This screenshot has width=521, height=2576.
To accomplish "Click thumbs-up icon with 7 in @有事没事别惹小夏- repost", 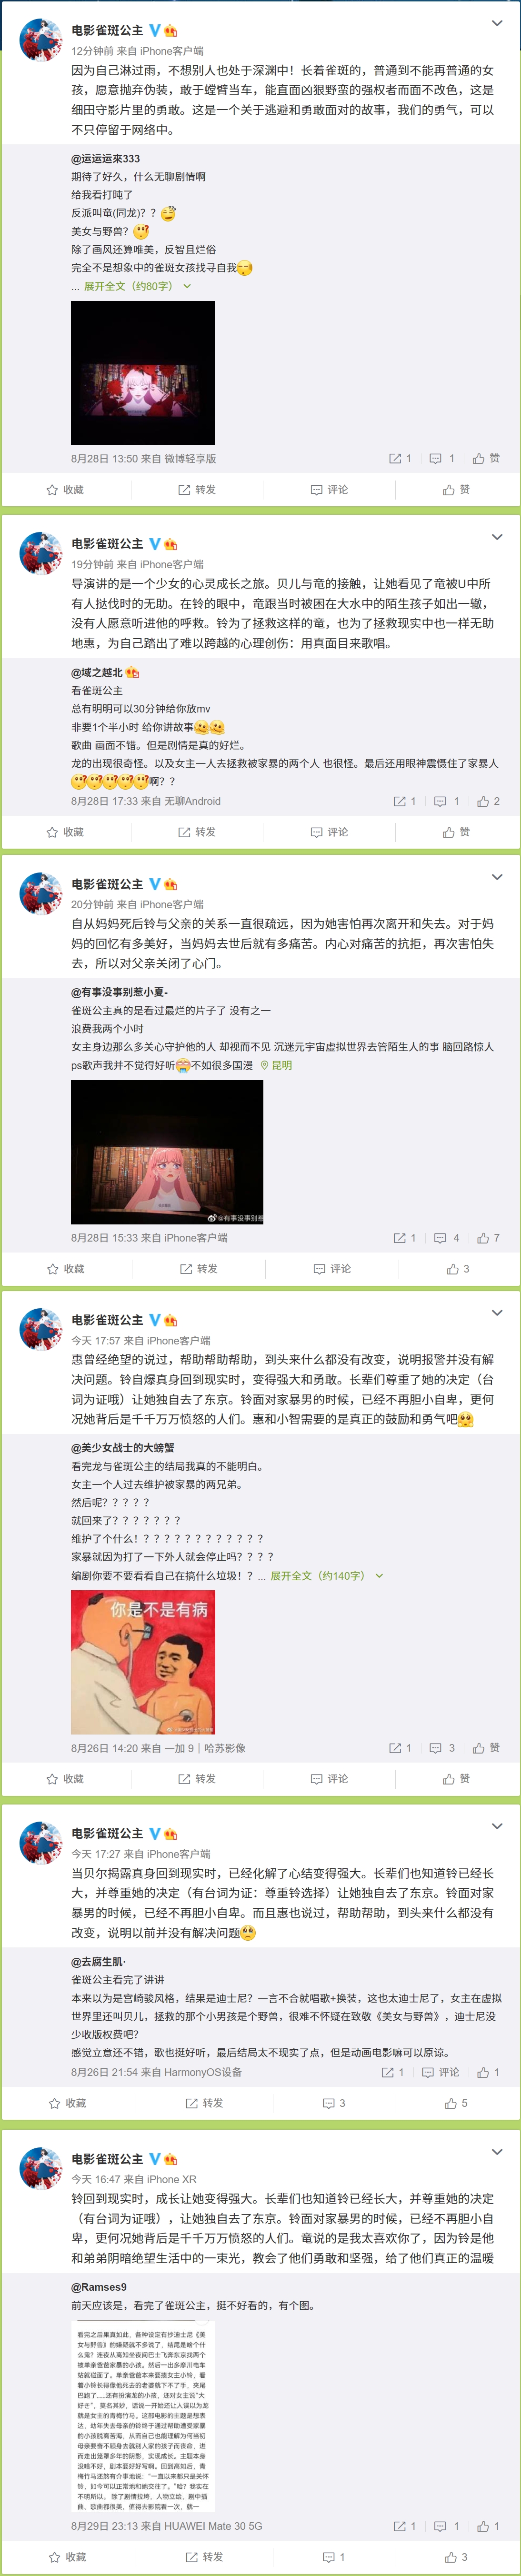I will [488, 1238].
